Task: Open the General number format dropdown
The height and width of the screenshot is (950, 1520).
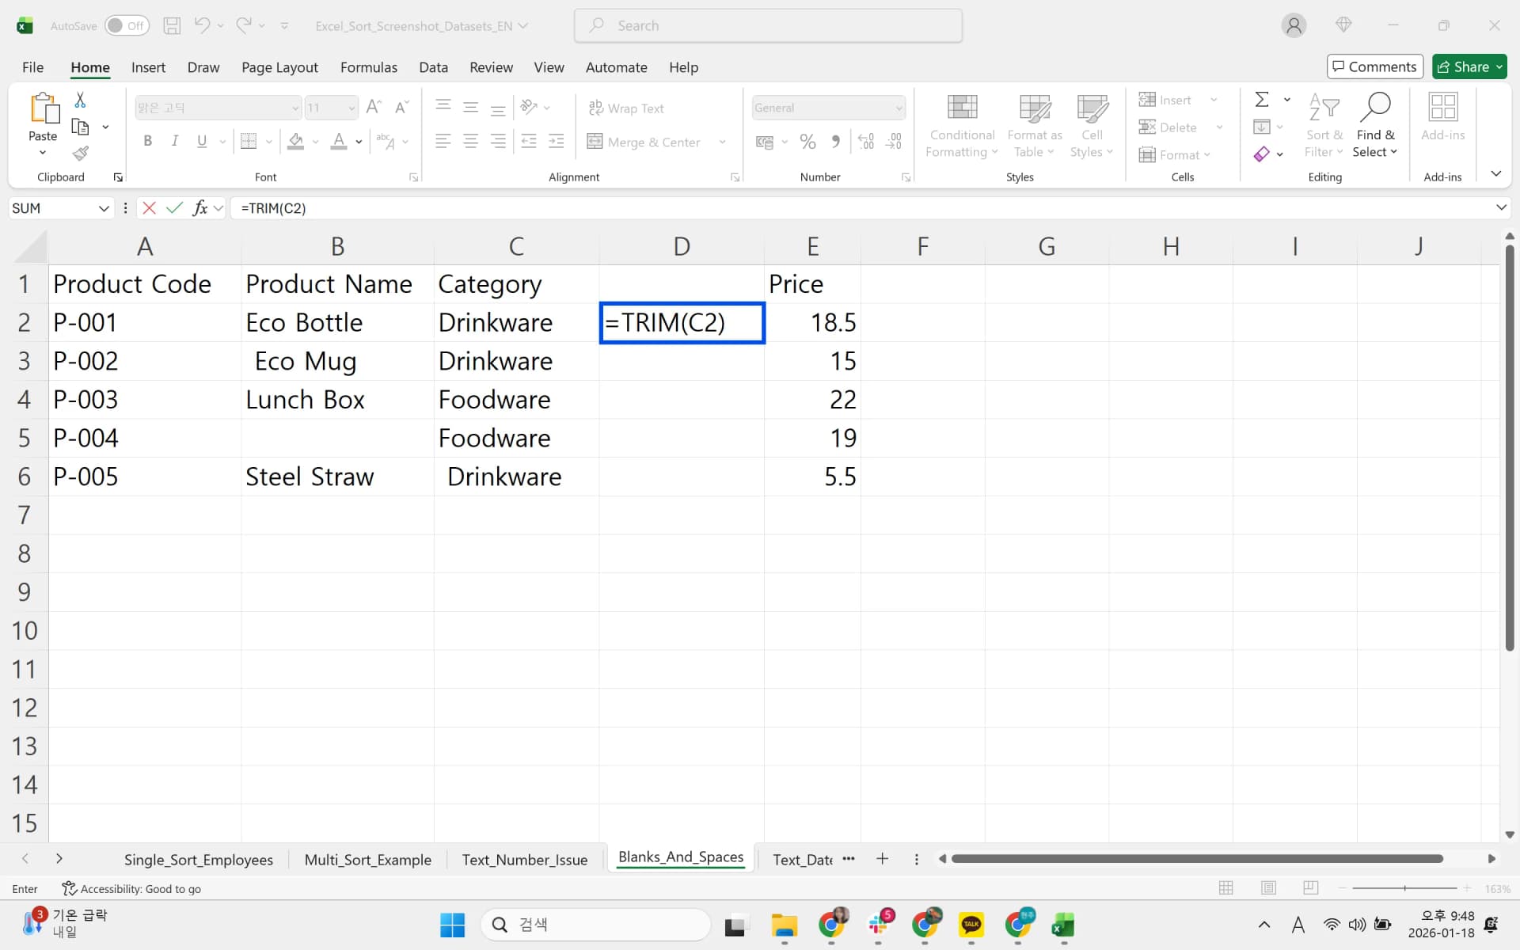Action: pyautogui.click(x=898, y=108)
